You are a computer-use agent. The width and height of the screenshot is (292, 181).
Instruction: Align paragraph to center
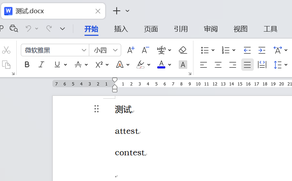click(218, 65)
